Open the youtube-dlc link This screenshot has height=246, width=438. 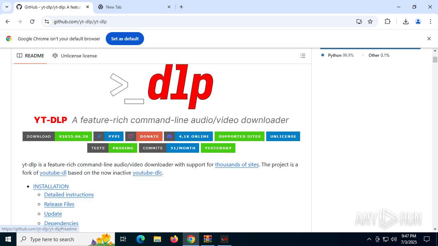pyautogui.click(x=147, y=173)
